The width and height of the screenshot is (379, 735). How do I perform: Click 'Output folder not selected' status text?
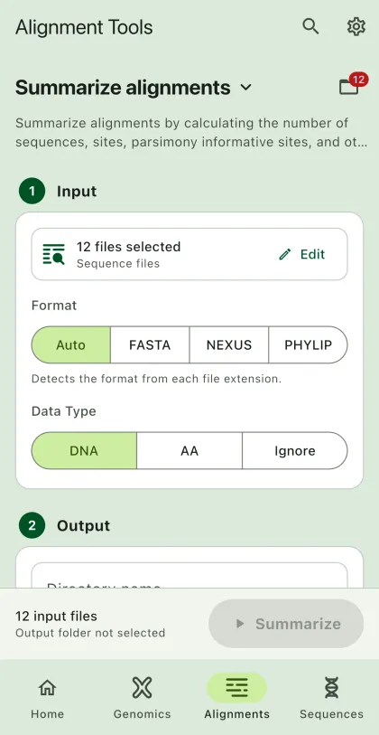(90, 633)
